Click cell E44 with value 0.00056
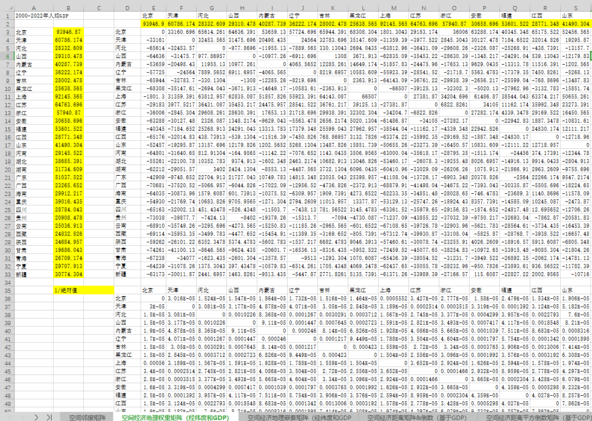Image resolution: width=592 pixels, height=421 pixels. (153, 363)
